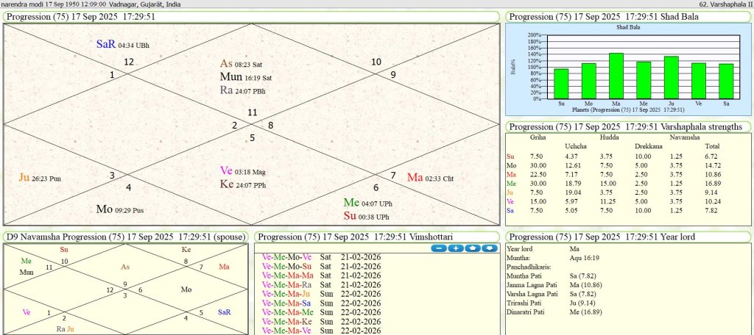Select the Ve-Me-Ma-Ju dasha entry
The width and height of the screenshot is (754, 335).
point(286,294)
